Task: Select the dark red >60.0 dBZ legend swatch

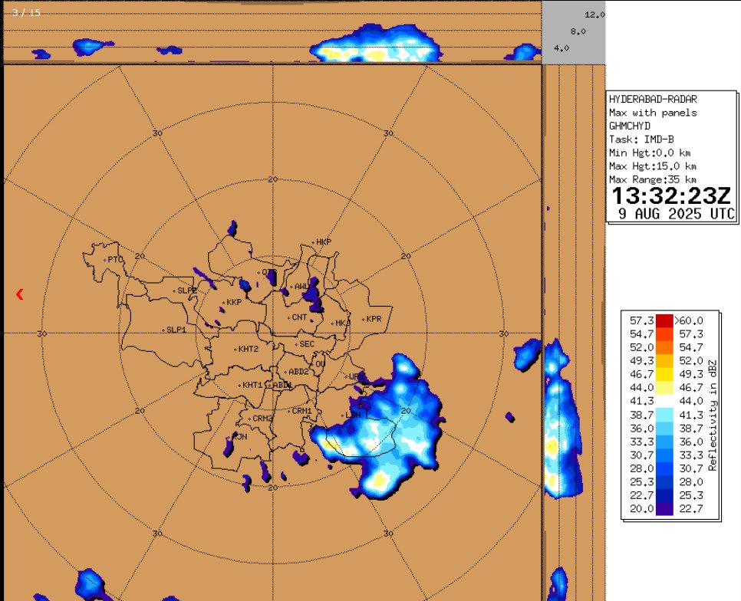Action: (664, 321)
